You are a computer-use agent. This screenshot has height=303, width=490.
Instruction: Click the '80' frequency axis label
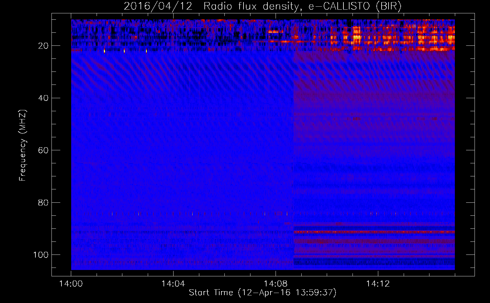point(43,202)
